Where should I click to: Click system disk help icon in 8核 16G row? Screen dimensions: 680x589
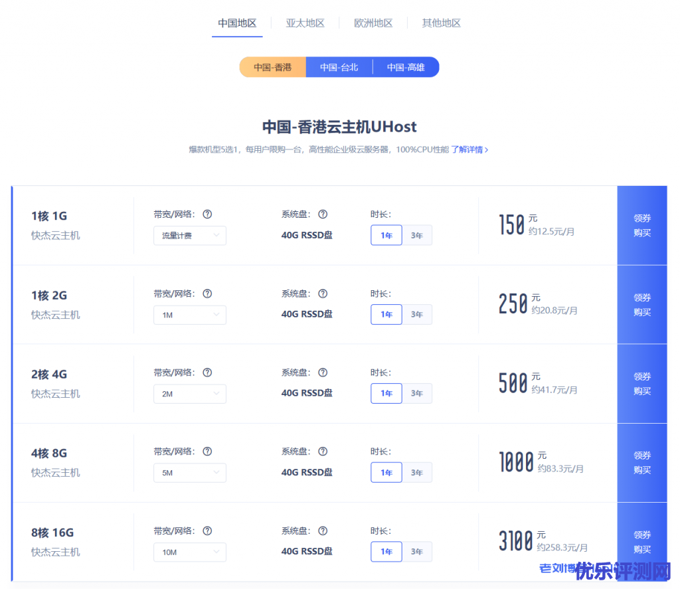(x=323, y=531)
